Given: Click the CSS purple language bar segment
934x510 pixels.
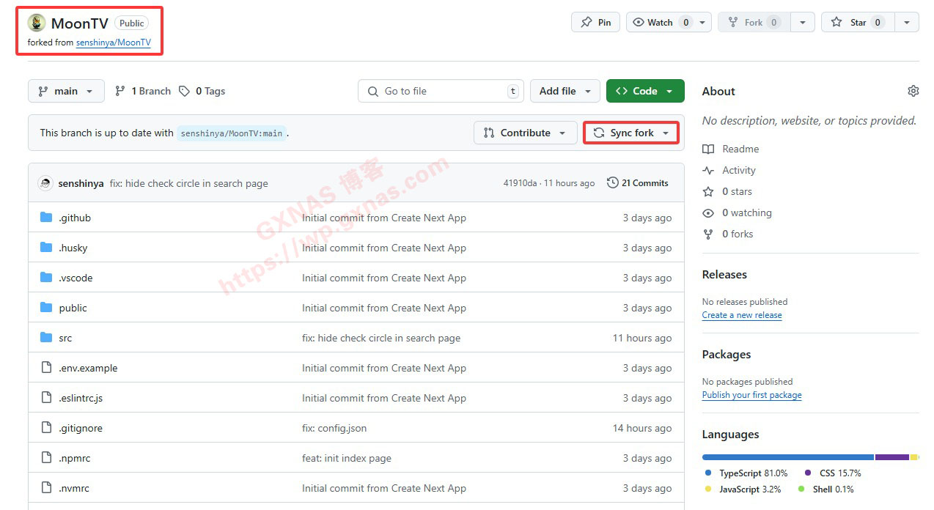Looking at the screenshot, I should (x=892, y=457).
